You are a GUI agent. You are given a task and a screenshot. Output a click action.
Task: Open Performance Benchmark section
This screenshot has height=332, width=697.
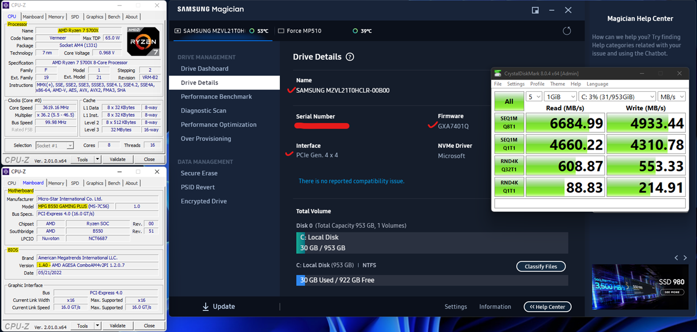coord(216,97)
